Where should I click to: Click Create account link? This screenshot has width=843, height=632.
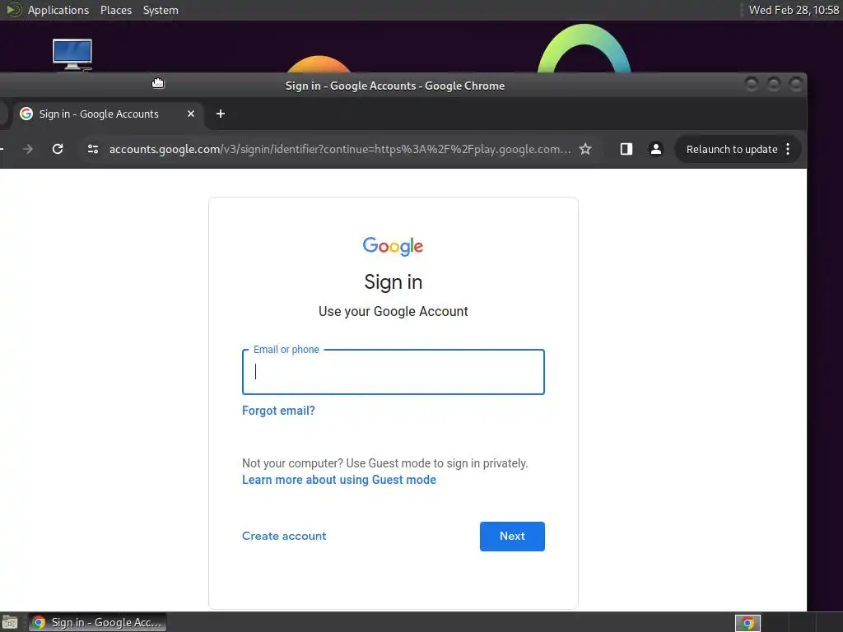click(284, 536)
